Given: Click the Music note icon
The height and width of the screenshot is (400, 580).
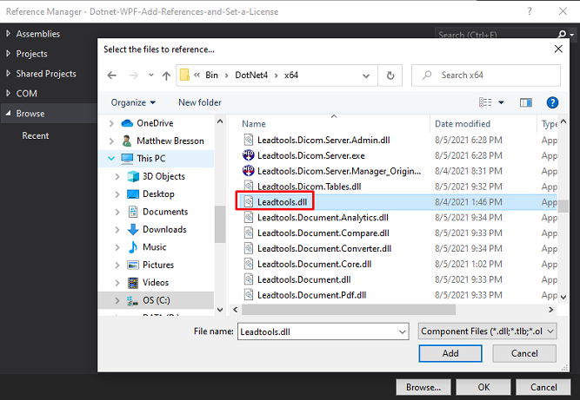Looking at the screenshot, I should point(133,247).
